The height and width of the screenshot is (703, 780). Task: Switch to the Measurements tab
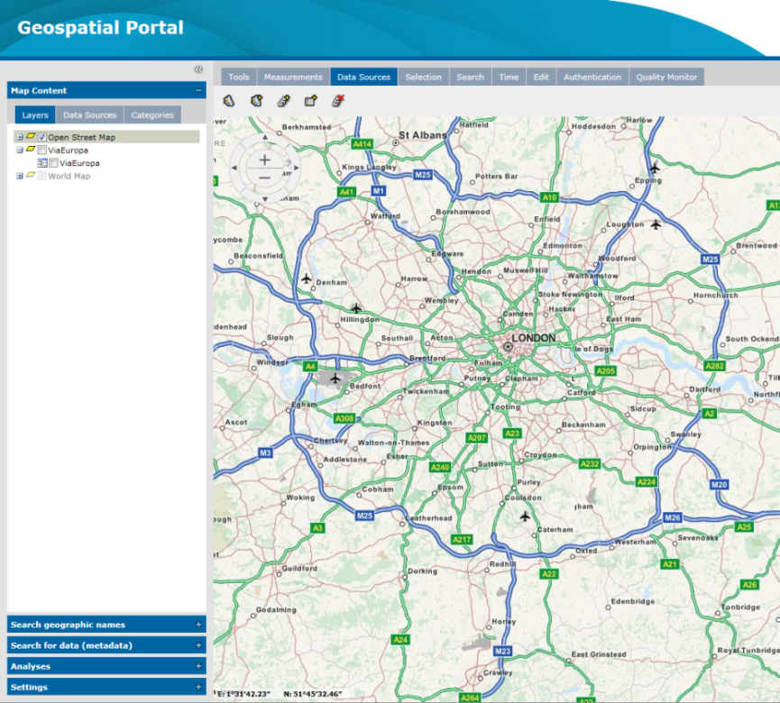pos(293,78)
